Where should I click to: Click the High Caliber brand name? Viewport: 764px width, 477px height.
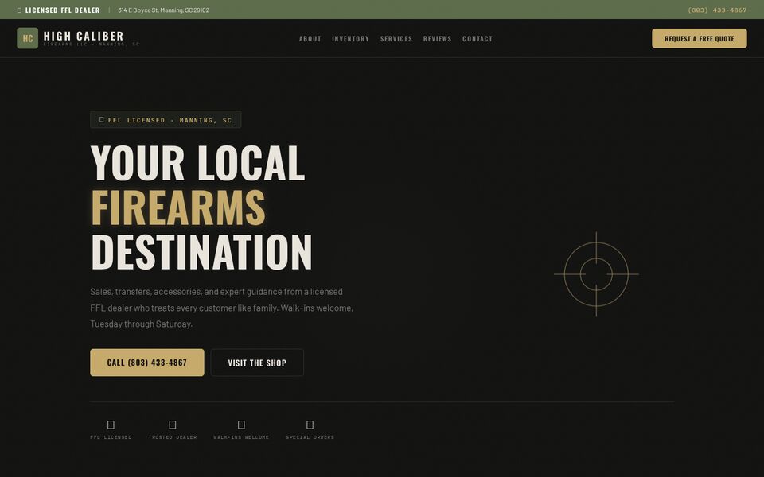tap(84, 36)
